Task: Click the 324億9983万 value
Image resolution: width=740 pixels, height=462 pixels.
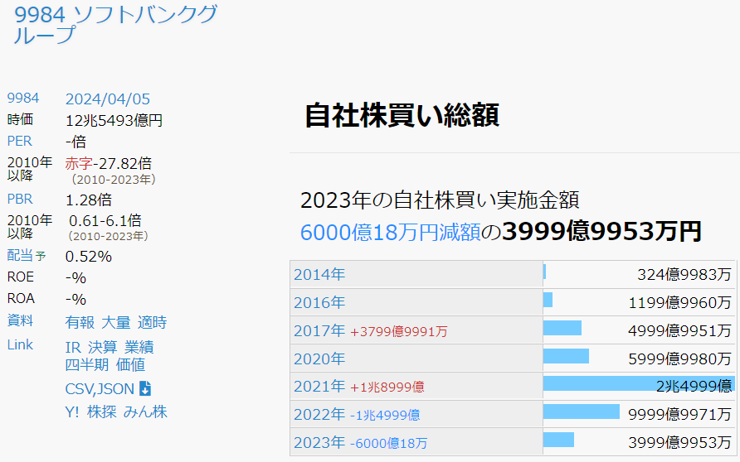Action: pyautogui.click(x=684, y=274)
